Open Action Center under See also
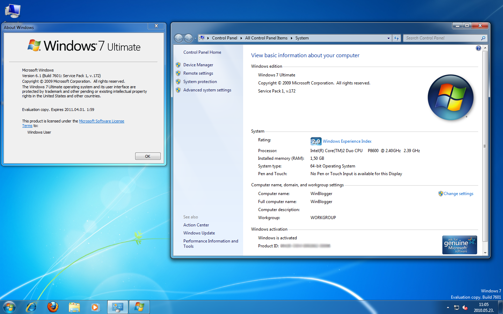The image size is (503, 314). point(196,225)
